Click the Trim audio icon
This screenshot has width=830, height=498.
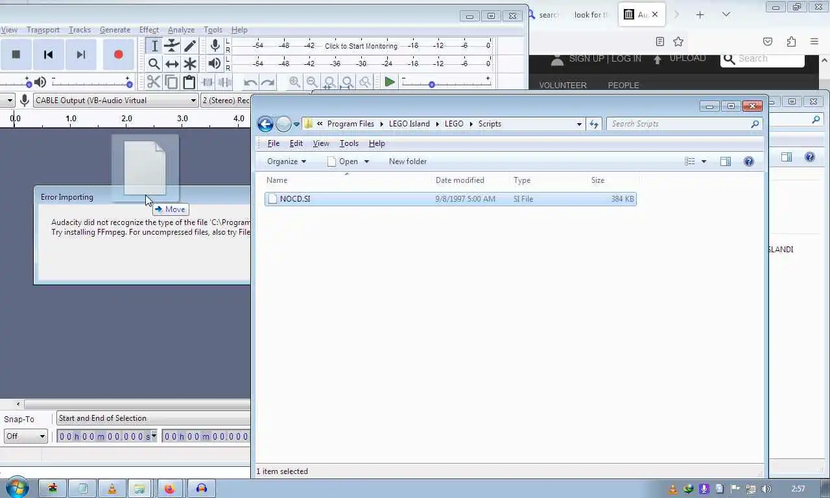pyautogui.click(x=207, y=82)
